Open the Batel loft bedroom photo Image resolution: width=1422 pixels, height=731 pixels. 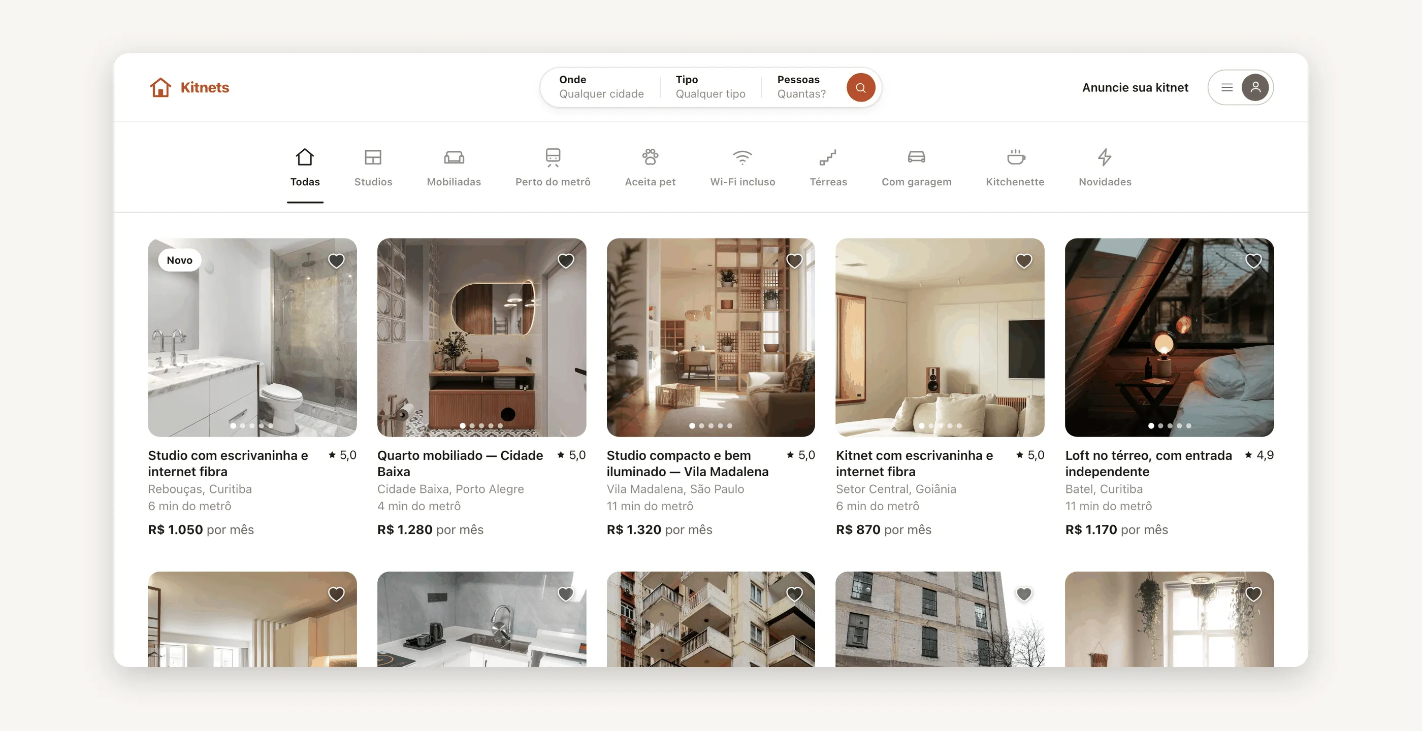[1169, 337]
